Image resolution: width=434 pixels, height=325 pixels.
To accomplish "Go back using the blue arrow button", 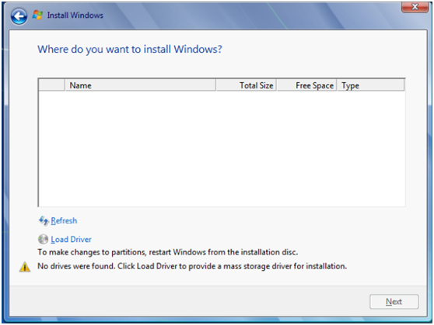I will click(19, 16).
